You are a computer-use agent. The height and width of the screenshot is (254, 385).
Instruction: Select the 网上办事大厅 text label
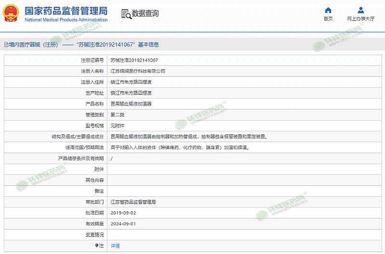[360, 19]
